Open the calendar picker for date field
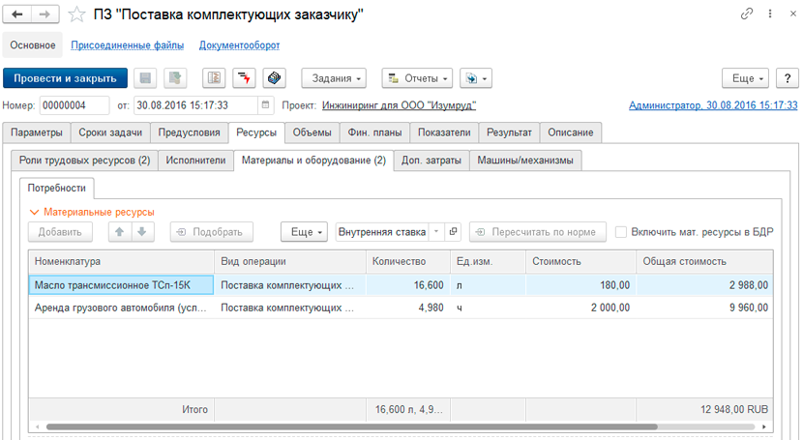Screen dimensions: 803x440 coord(265,104)
